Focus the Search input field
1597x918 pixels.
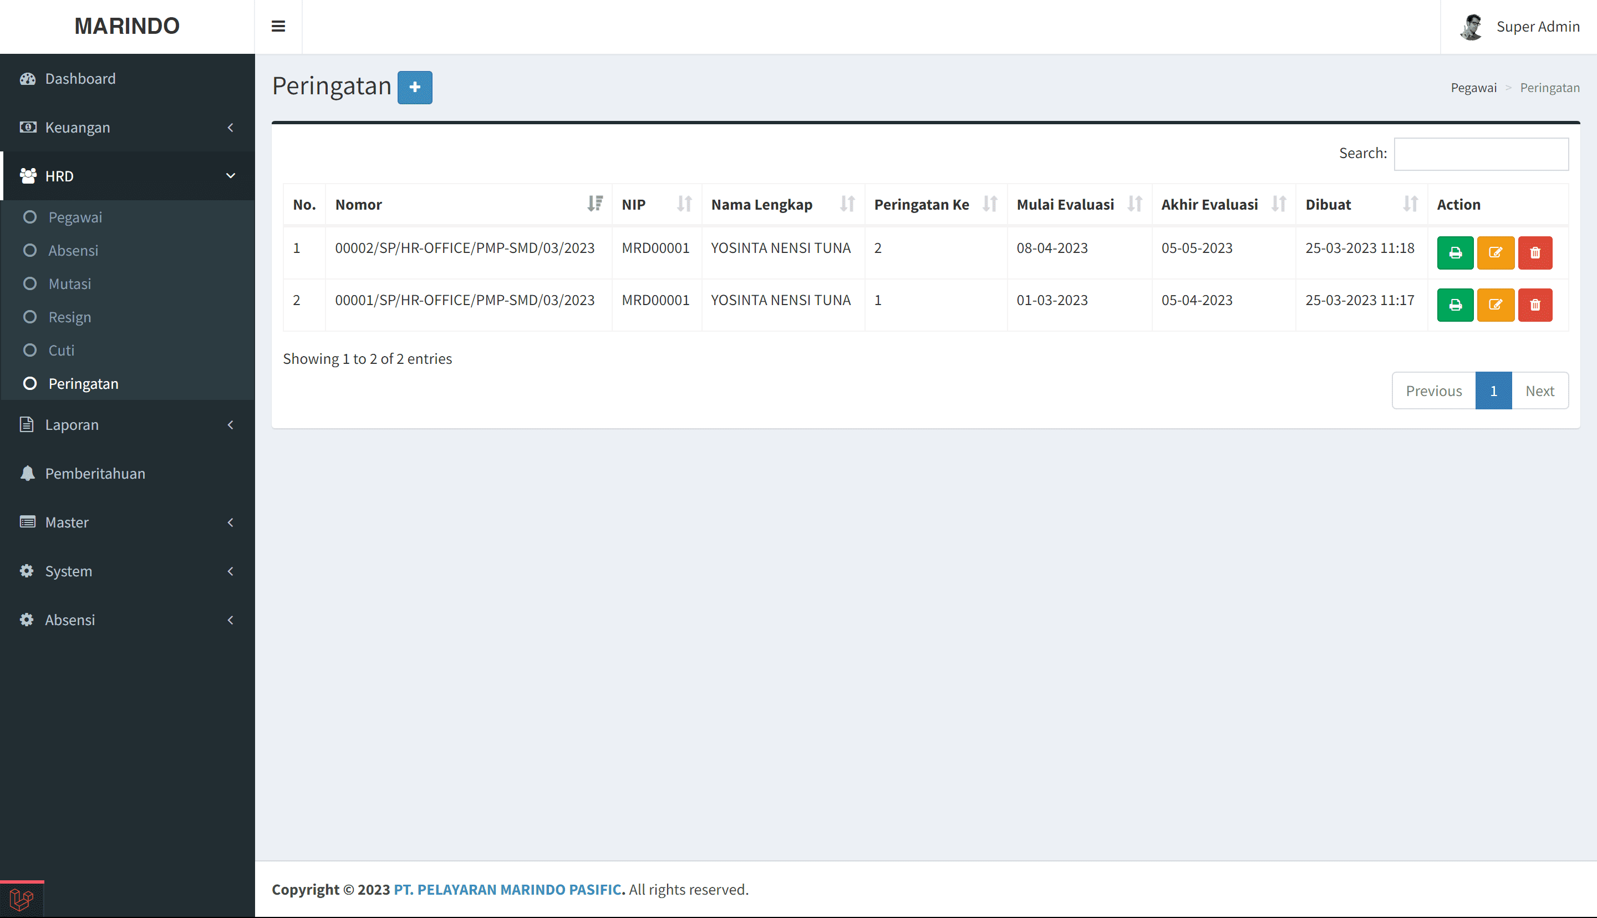[1481, 154]
